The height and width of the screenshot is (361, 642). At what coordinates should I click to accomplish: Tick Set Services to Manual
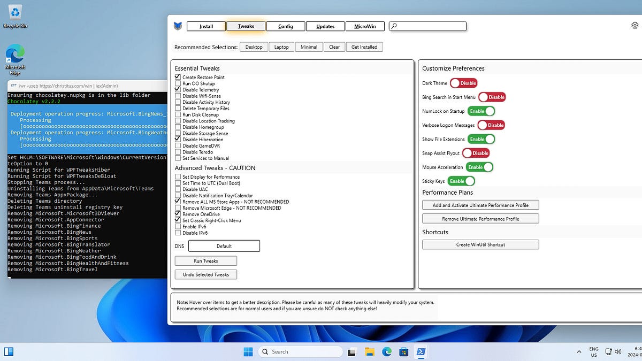point(178,158)
